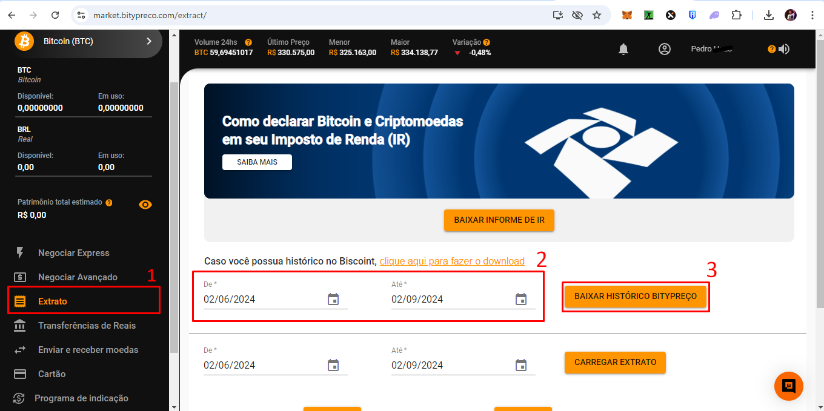The image size is (824, 411).
Task: Open Negociar Express in the sidebar
Action: [73, 253]
